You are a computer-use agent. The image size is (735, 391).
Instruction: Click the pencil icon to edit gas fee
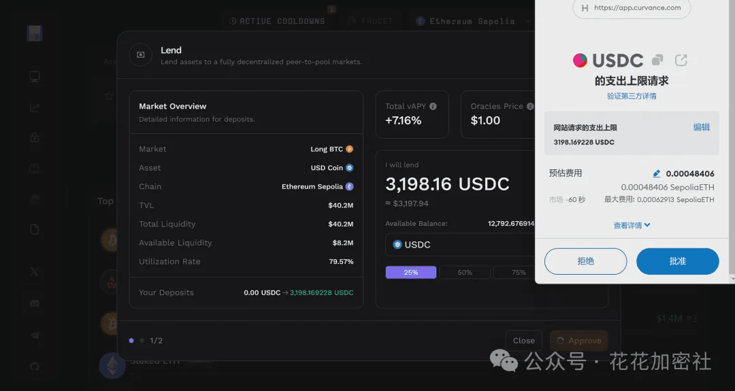(656, 173)
